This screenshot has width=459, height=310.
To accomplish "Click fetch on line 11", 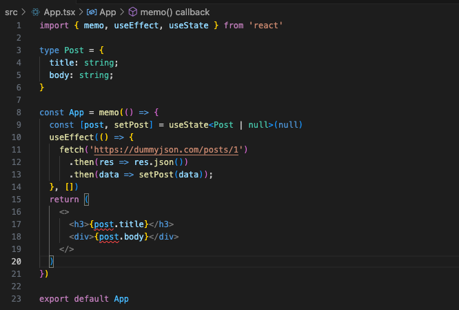I will coord(72,150).
